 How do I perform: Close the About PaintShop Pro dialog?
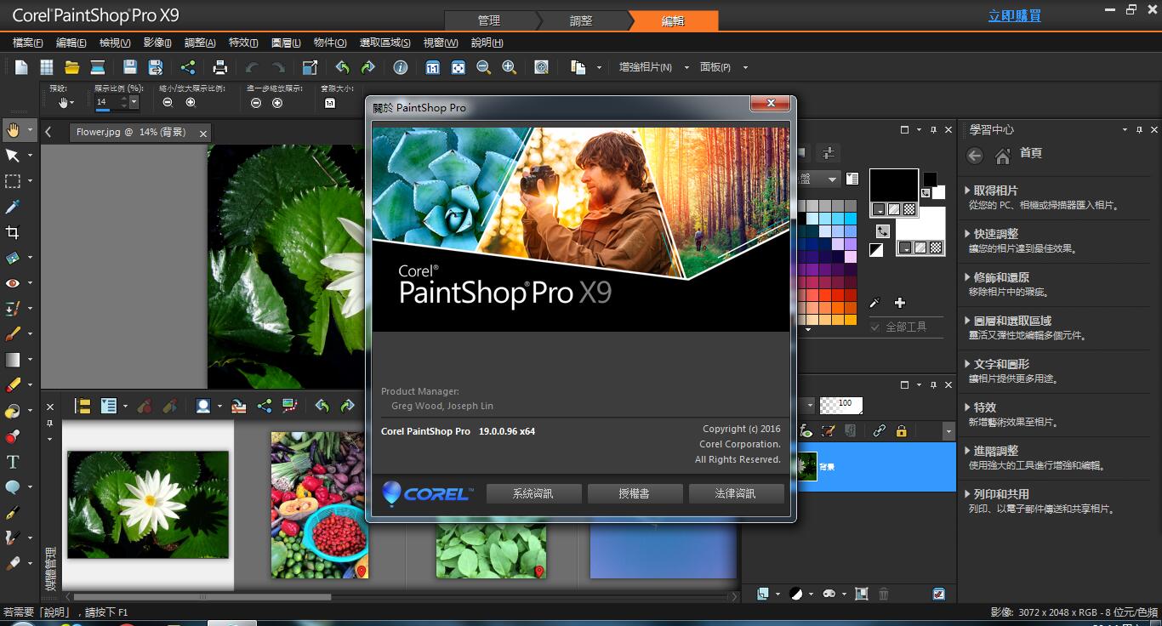pyautogui.click(x=771, y=103)
